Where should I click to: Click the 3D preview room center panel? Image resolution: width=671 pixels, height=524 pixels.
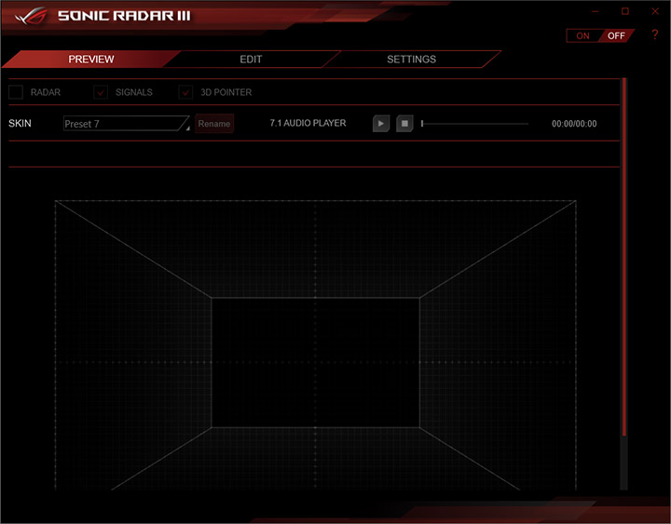coord(315,362)
